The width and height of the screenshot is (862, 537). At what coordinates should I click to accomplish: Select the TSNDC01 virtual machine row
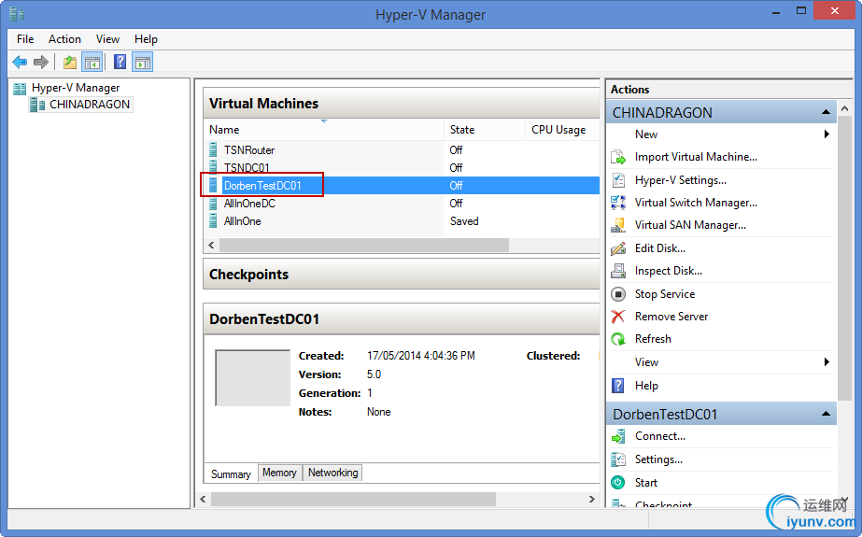pyautogui.click(x=402, y=168)
